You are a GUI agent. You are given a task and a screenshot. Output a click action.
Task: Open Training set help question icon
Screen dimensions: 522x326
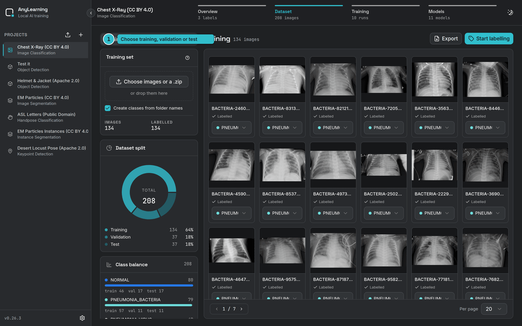tap(187, 58)
